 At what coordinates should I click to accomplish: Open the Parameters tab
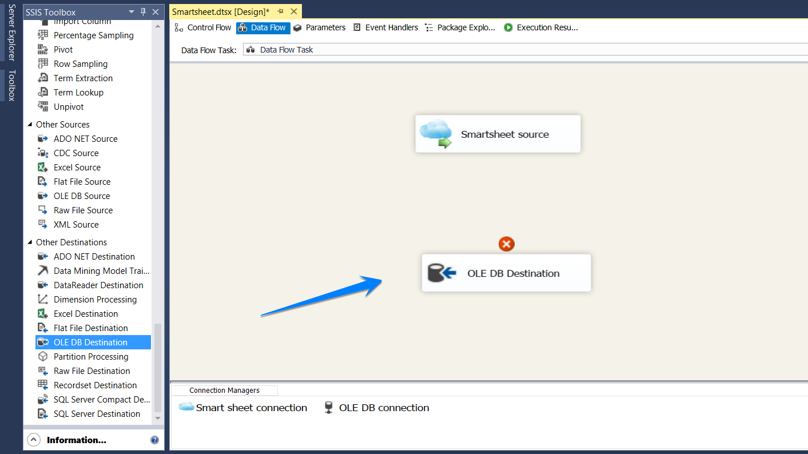click(320, 27)
